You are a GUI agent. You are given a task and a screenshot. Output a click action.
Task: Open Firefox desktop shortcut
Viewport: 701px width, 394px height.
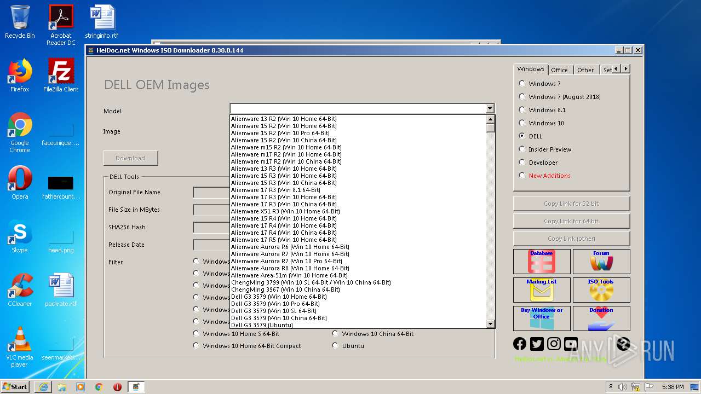(20, 76)
